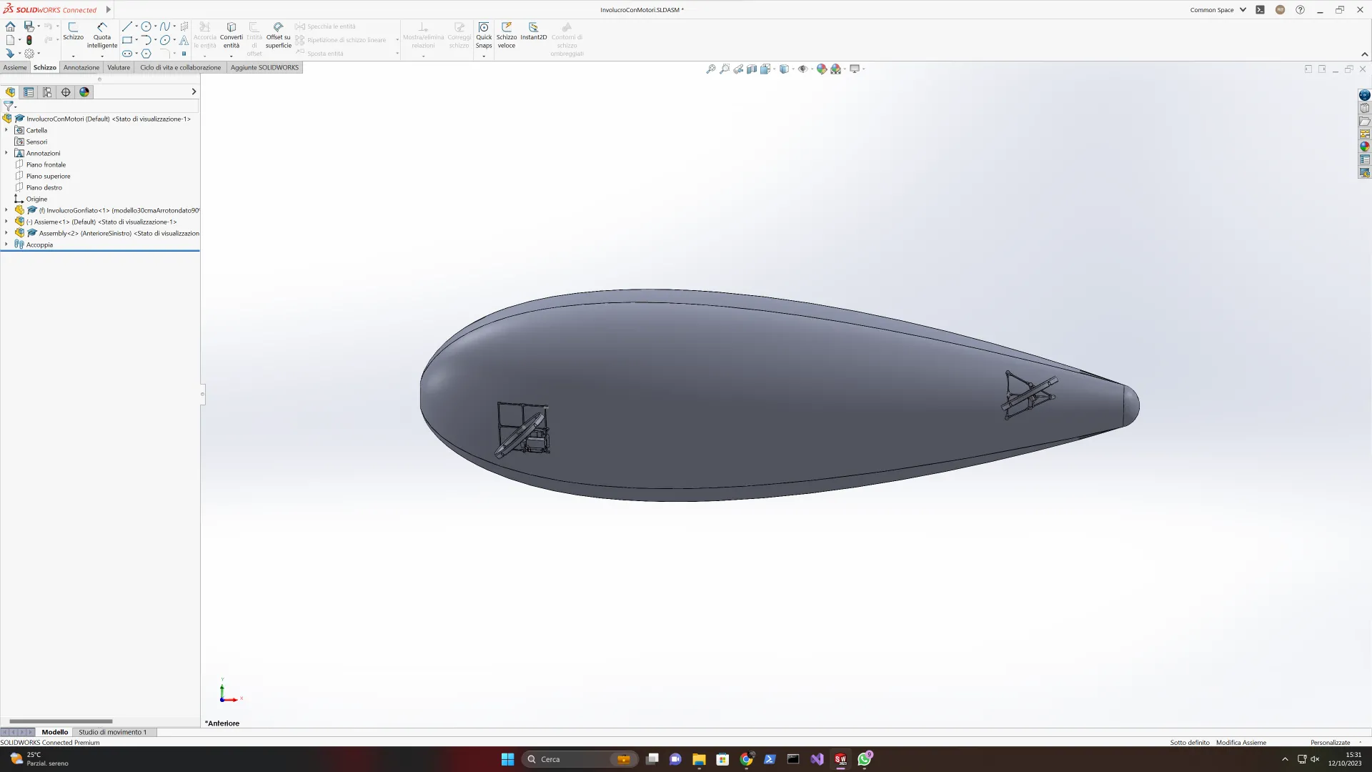This screenshot has height=772, width=1372.
Task: Expand the Accoppia mates folder
Action: click(x=6, y=244)
